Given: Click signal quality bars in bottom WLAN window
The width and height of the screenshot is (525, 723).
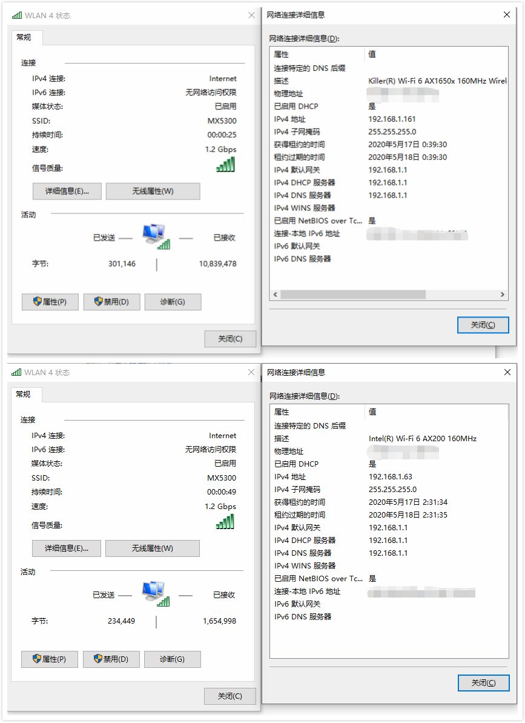Looking at the screenshot, I should tap(225, 522).
